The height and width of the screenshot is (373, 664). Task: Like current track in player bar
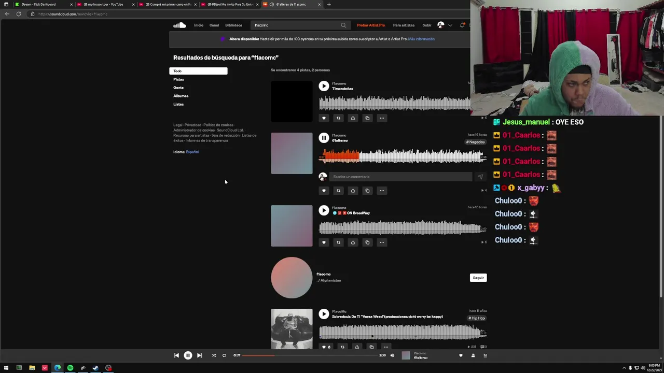click(461, 355)
